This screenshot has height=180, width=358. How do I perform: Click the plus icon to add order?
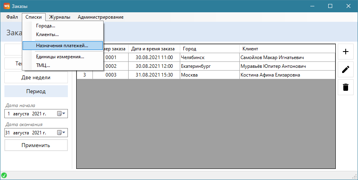(345, 52)
